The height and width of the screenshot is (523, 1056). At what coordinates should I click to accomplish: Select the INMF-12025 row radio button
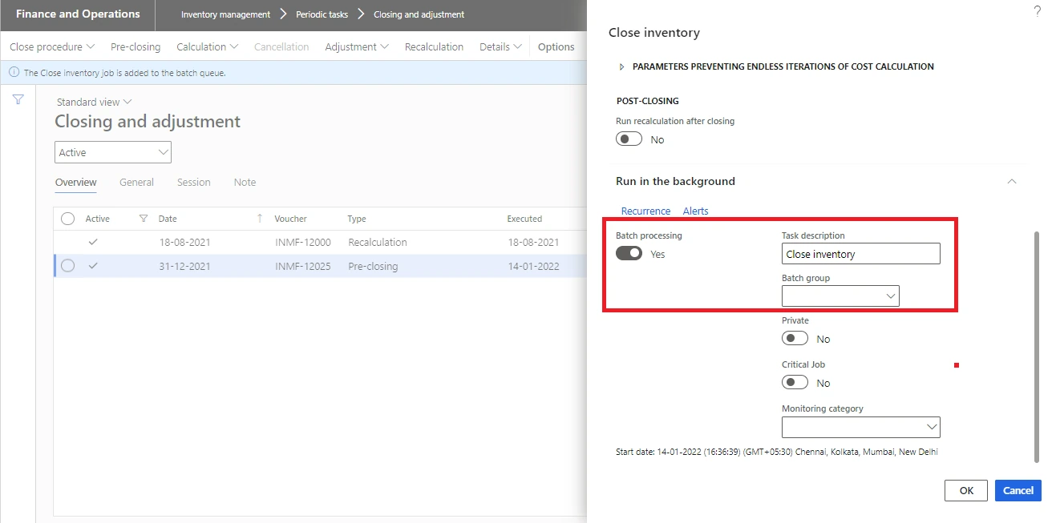(67, 266)
